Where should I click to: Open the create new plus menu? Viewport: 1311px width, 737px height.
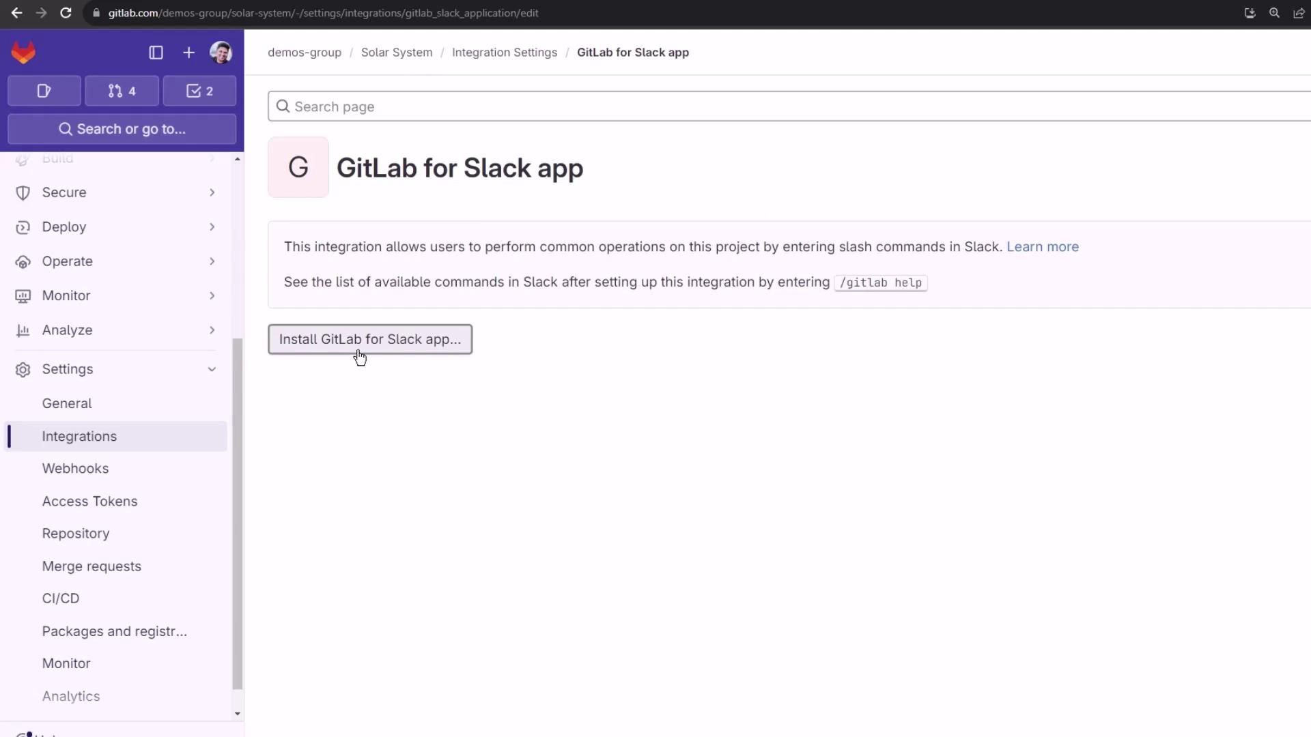pyautogui.click(x=188, y=53)
